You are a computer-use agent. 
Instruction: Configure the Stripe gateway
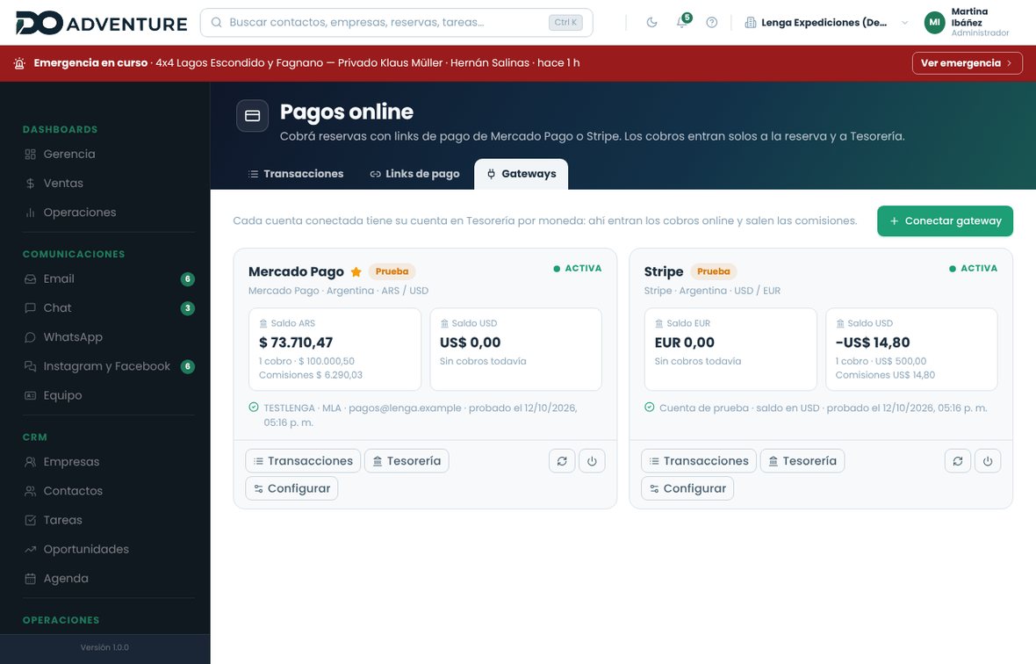click(687, 489)
